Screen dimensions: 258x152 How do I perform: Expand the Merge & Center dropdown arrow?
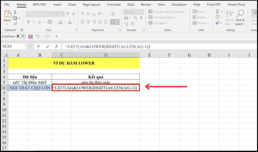coord(118,22)
